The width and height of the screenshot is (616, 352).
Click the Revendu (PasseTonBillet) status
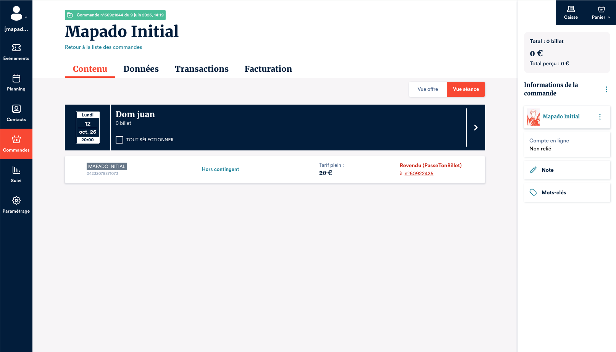pyautogui.click(x=431, y=165)
